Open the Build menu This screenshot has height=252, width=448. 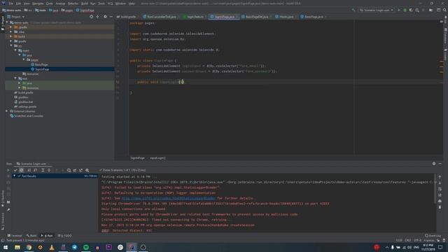coord(85,3)
